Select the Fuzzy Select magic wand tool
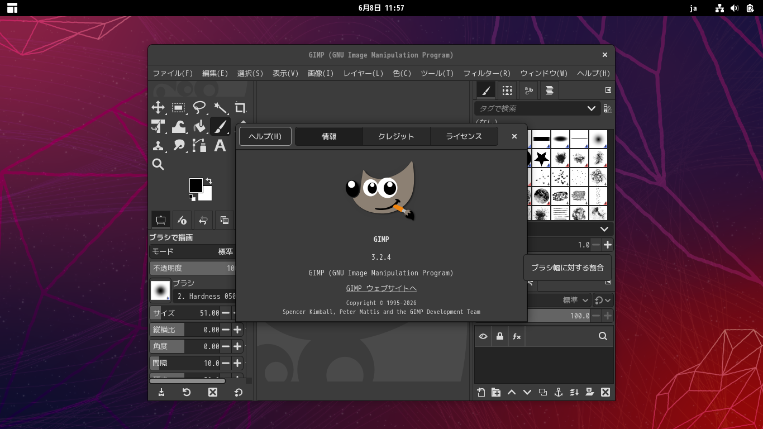This screenshot has height=429, width=763. [220, 108]
